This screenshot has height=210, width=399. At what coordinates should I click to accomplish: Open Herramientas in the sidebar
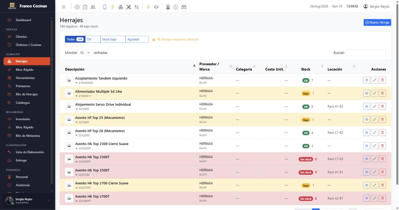27,78
